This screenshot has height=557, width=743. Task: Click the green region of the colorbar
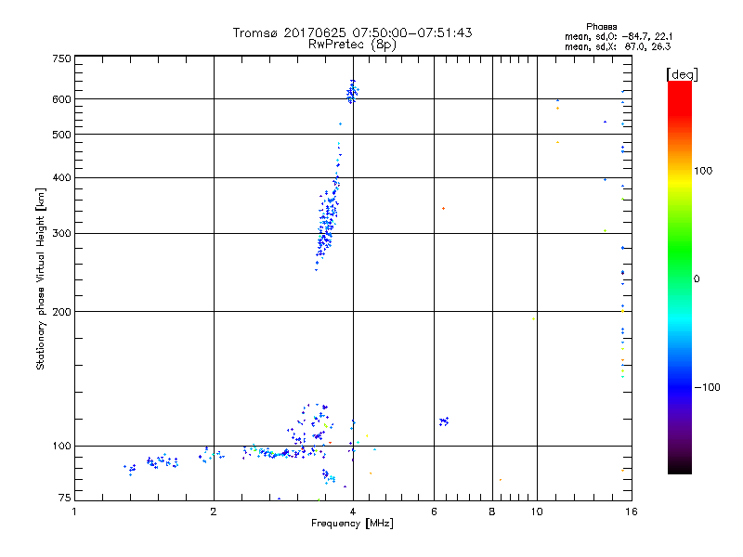[x=680, y=251]
